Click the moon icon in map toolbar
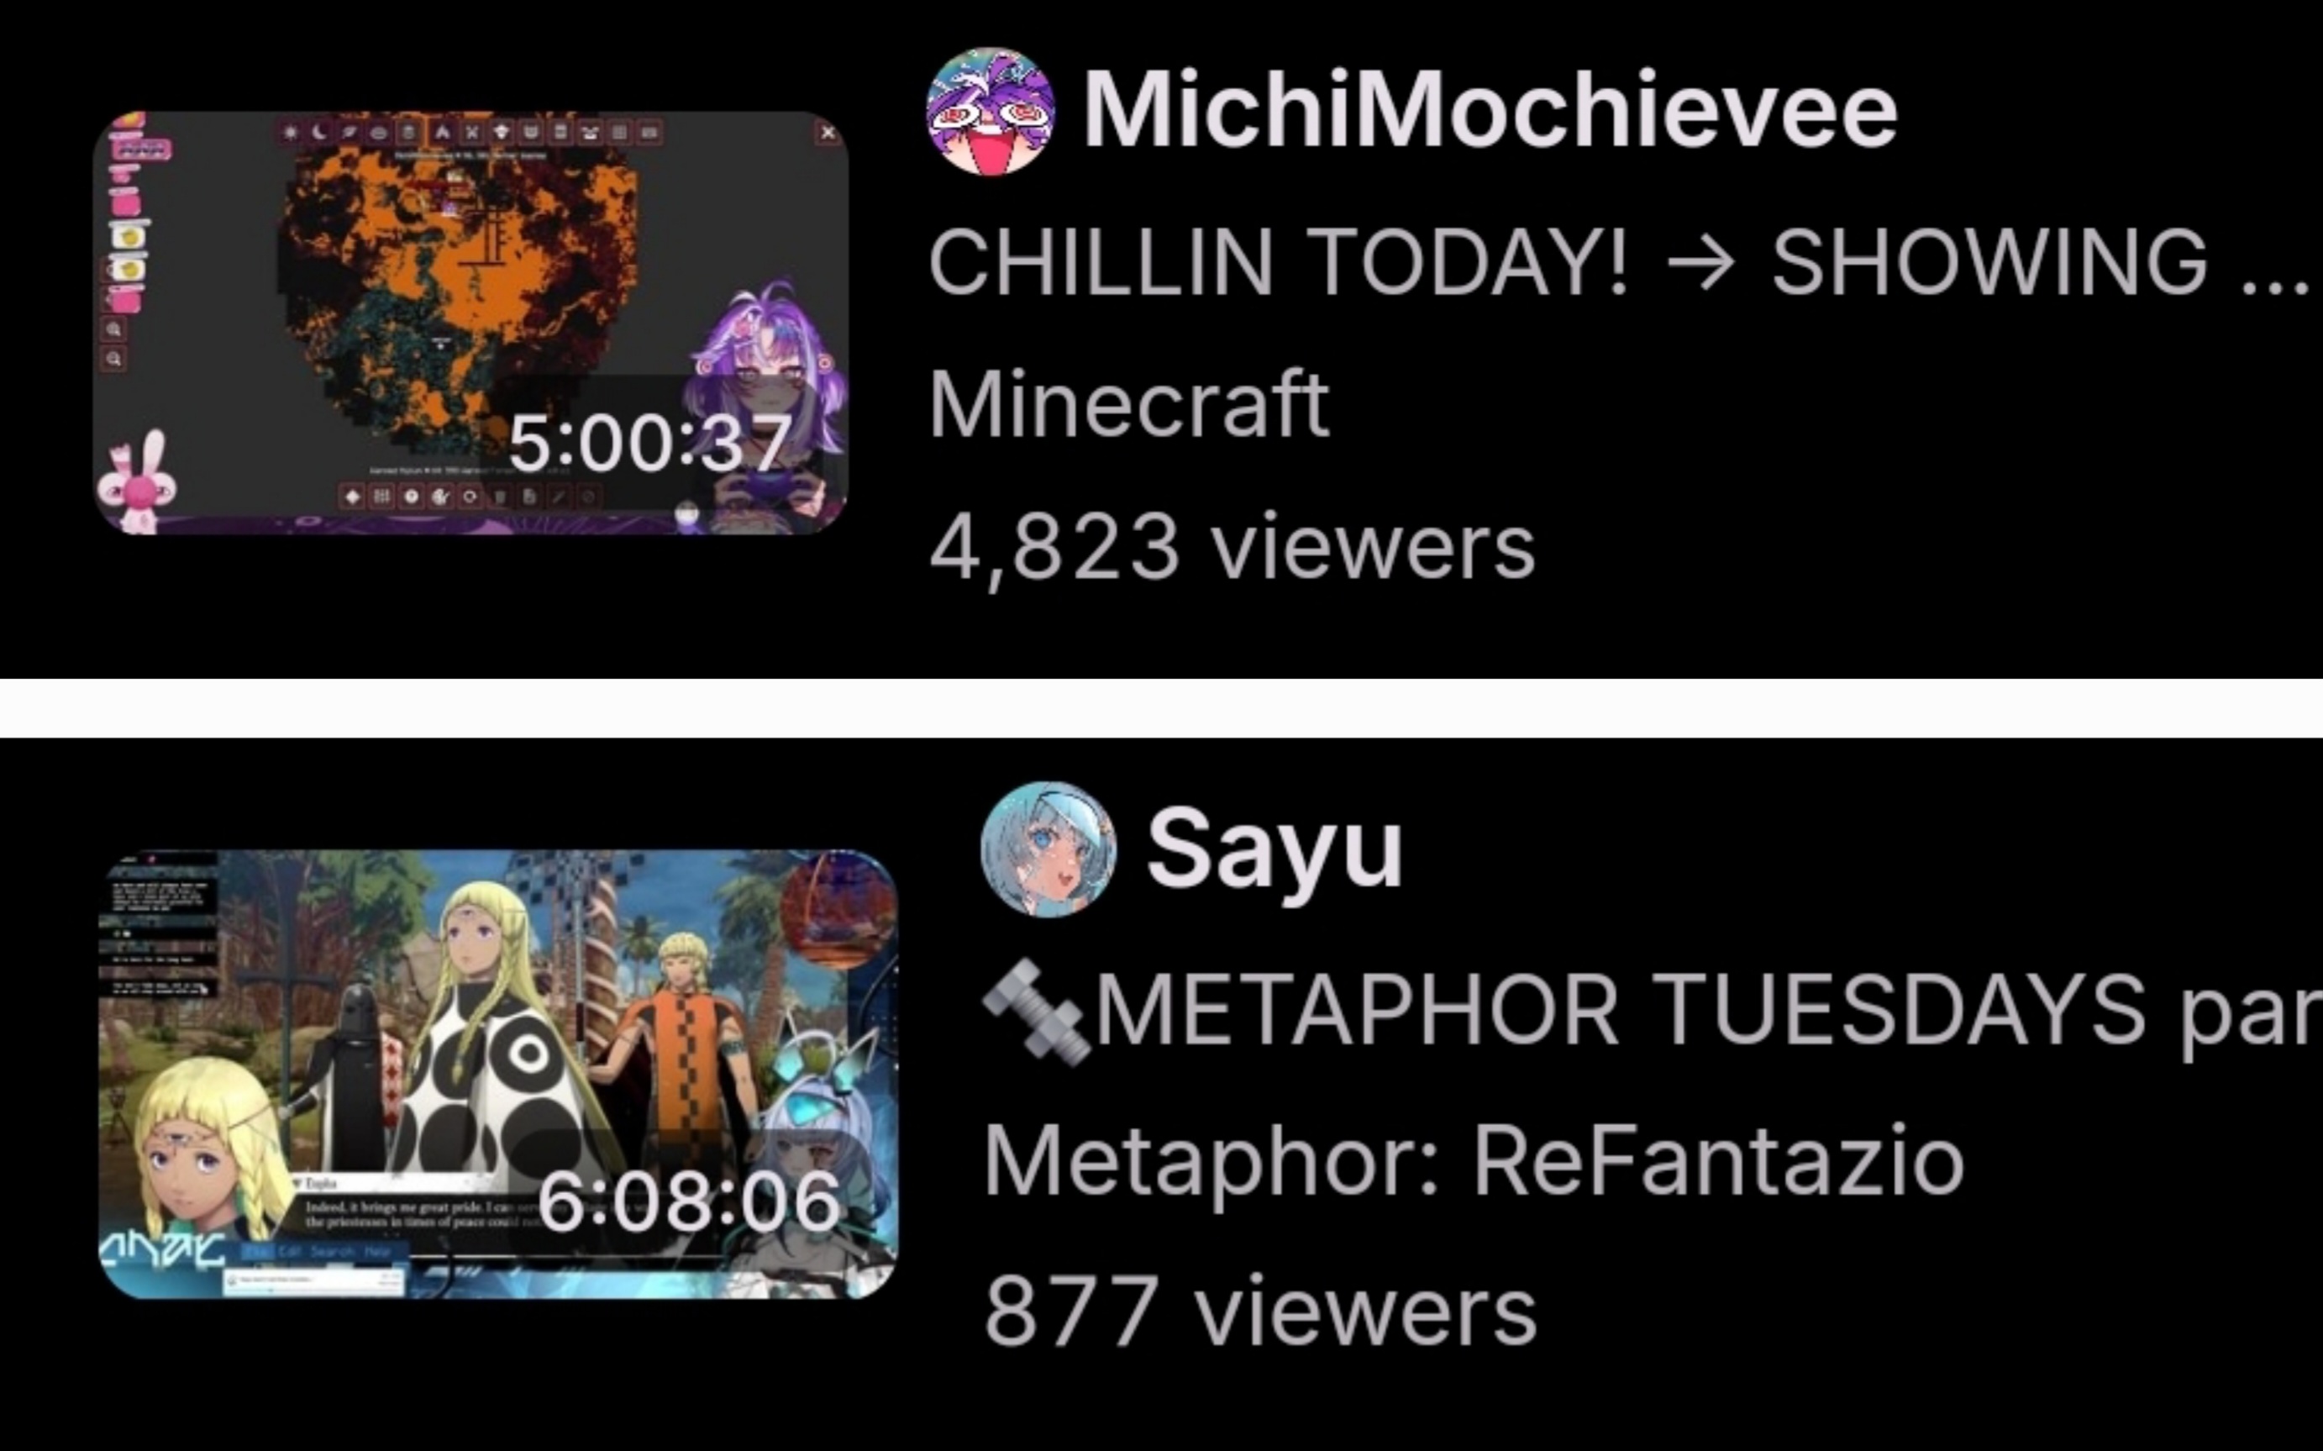 coord(318,133)
